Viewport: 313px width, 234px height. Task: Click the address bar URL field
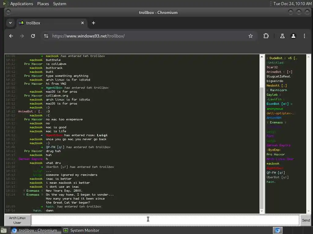click(148, 36)
